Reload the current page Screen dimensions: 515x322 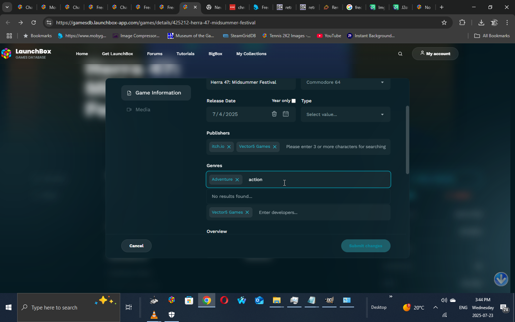coord(34,23)
